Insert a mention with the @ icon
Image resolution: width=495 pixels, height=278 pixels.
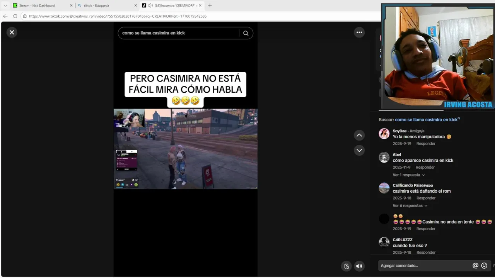475,266
